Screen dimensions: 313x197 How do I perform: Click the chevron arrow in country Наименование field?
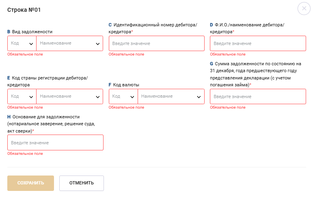(97, 97)
